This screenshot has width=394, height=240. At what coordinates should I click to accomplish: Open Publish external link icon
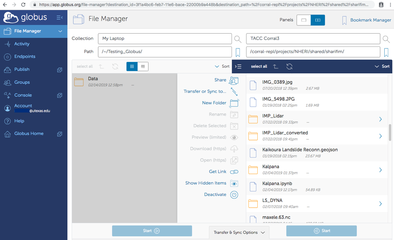(59, 70)
